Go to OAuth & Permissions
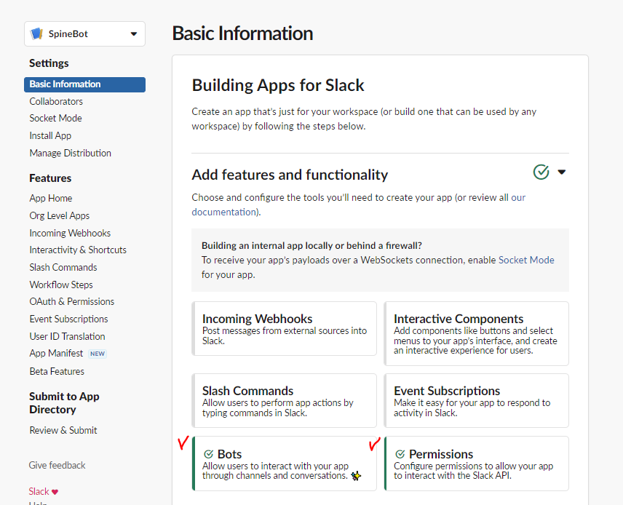The width and height of the screenshot is (623, 505). click(72, 301)
